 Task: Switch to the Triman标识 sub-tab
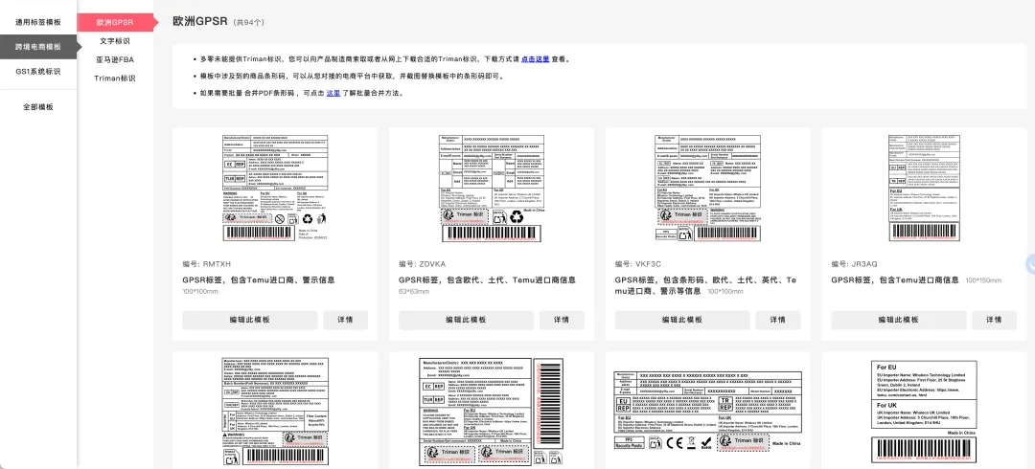tap(115, 78)
